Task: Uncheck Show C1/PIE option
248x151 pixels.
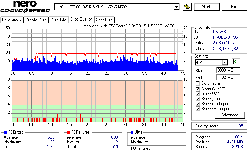Action: coord(198,89)
